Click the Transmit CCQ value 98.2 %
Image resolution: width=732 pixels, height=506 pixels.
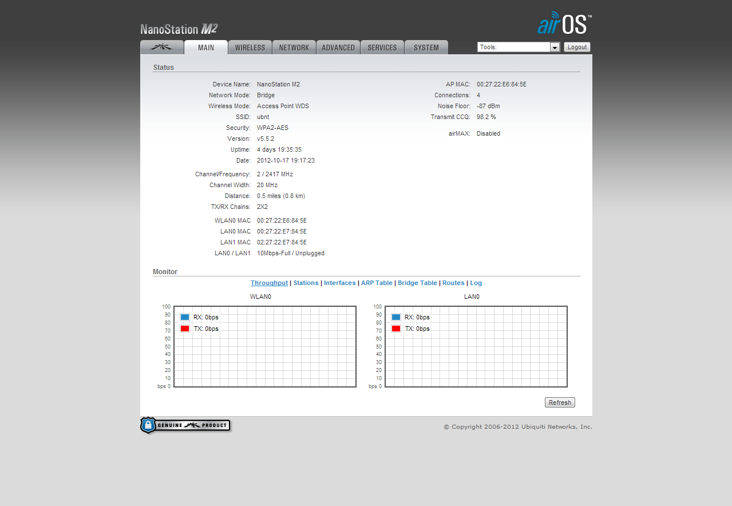[486, 117]
